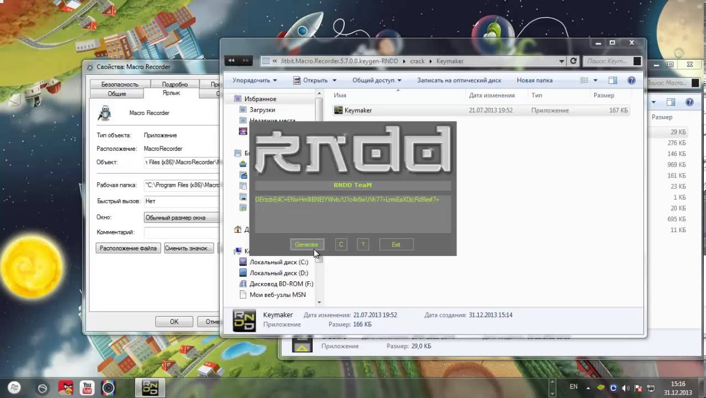Image resolution: width=706 pixels, height=398 pixels.
Task: Click the help icon in the background Explorer window
Action: (689, 102)
